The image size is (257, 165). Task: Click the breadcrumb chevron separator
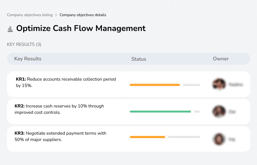coord(56,15)
